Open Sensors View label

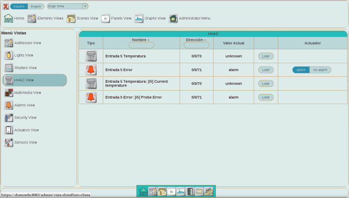tap(26, 142)
